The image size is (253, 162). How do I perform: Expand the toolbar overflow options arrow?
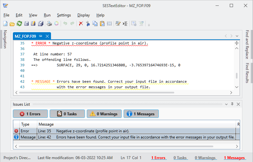tap(149, 24)
